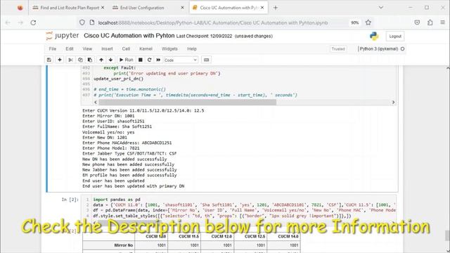
Task: Save and checkpoint the notebook
Action: [x=49, y=60]
